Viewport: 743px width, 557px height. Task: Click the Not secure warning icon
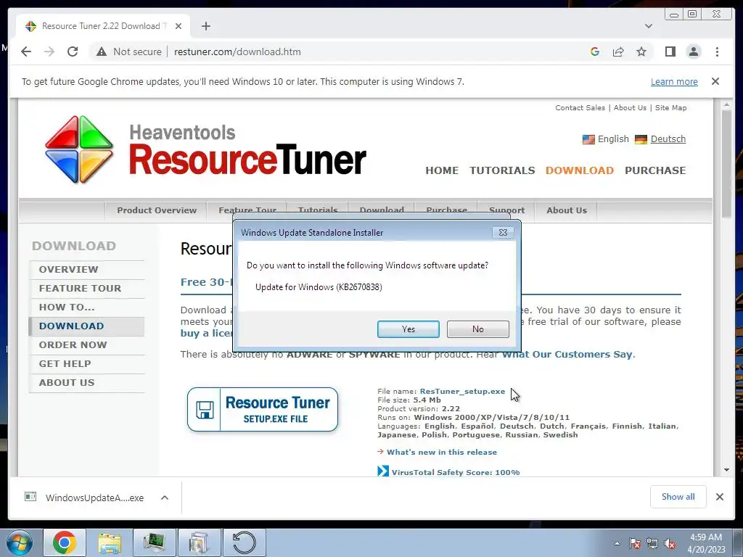pyautogui.click(x=102, y=51)
